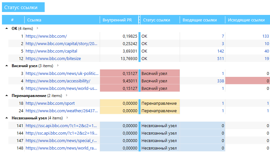Image resolution: width=270 pixels, height=156 pixels.
Task: Select red Висячий узел status cell row 4
Action: tap(160, 81)
